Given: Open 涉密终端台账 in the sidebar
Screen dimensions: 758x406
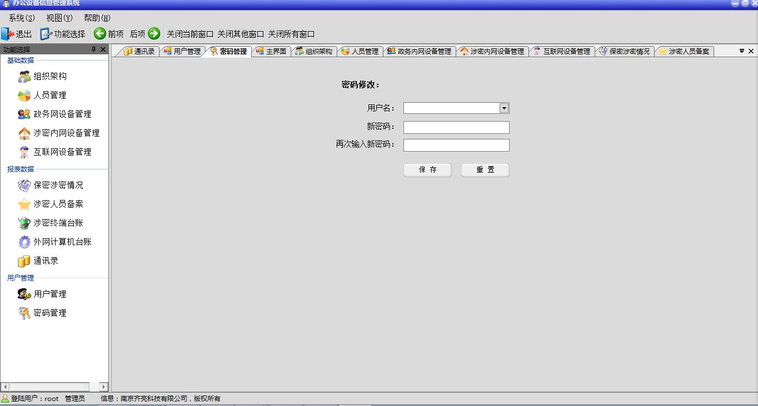Looking at the screenshot, I should [x=58, y=223].
